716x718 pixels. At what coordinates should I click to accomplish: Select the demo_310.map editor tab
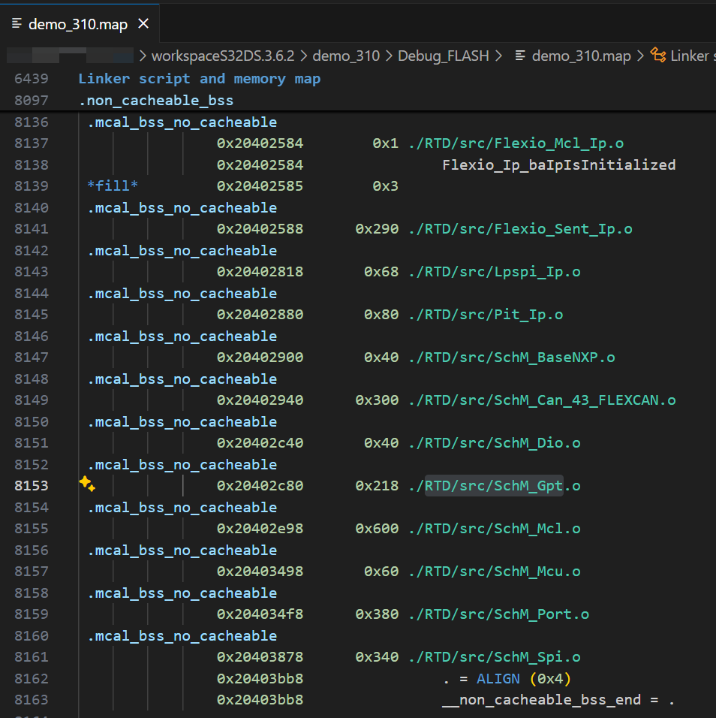[80, 23]
